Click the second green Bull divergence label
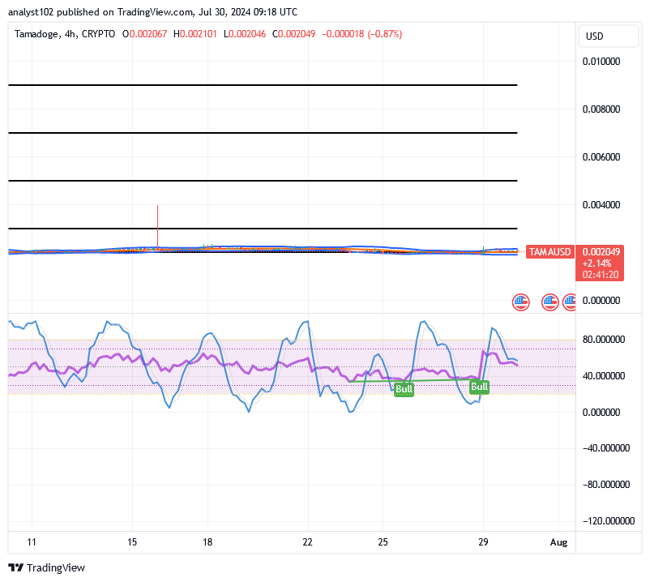Image resolution: width=650 pixels, height=582 pixels. pos(479,387)
